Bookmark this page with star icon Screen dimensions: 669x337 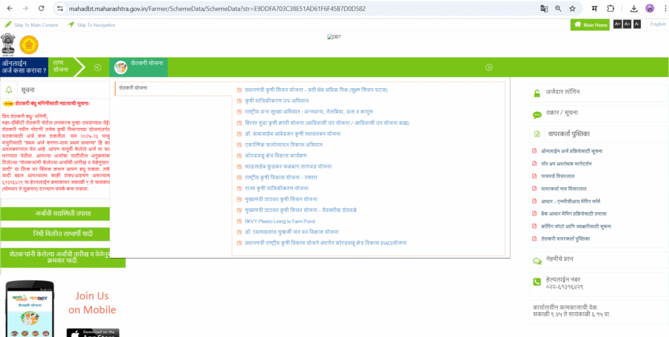coord(572,8)
